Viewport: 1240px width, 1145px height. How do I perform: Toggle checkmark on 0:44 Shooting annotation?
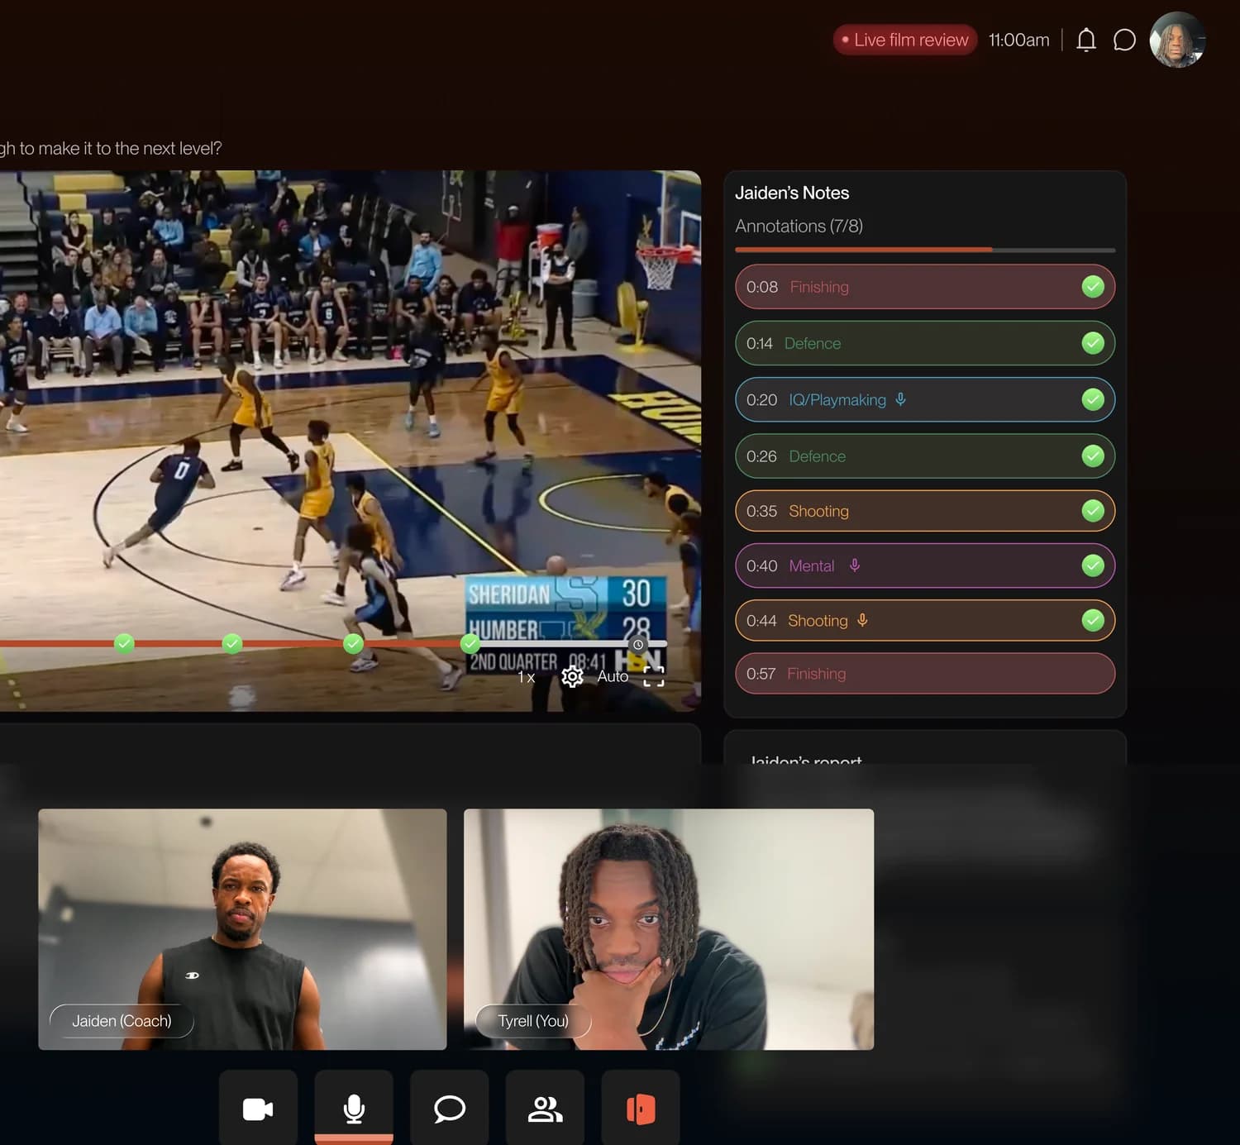[x=1093, y=620]
